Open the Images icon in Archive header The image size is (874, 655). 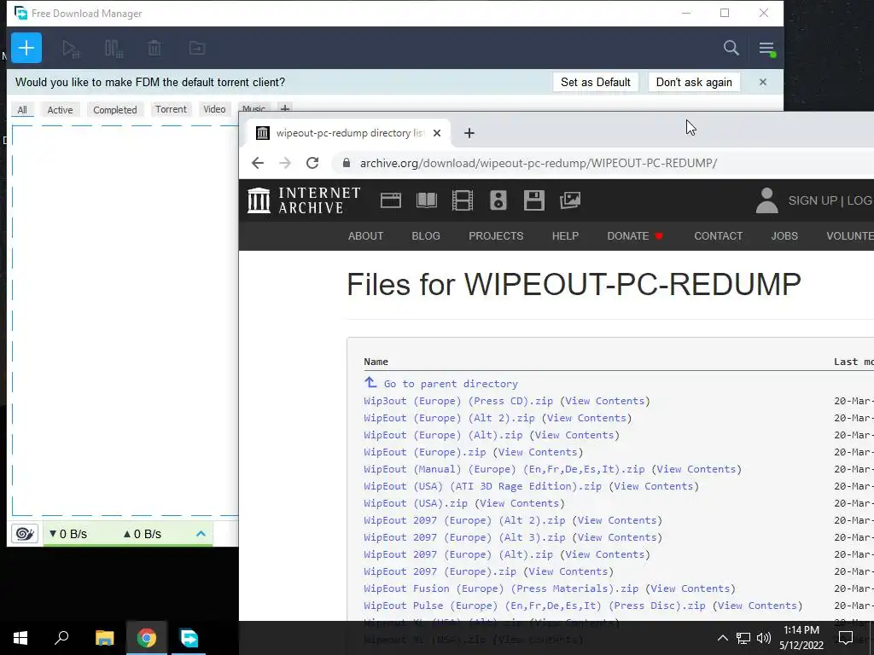coord(569,200)
